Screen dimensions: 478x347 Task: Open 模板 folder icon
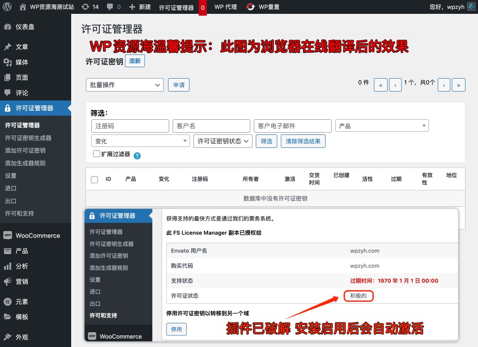[x=8, y=317]
